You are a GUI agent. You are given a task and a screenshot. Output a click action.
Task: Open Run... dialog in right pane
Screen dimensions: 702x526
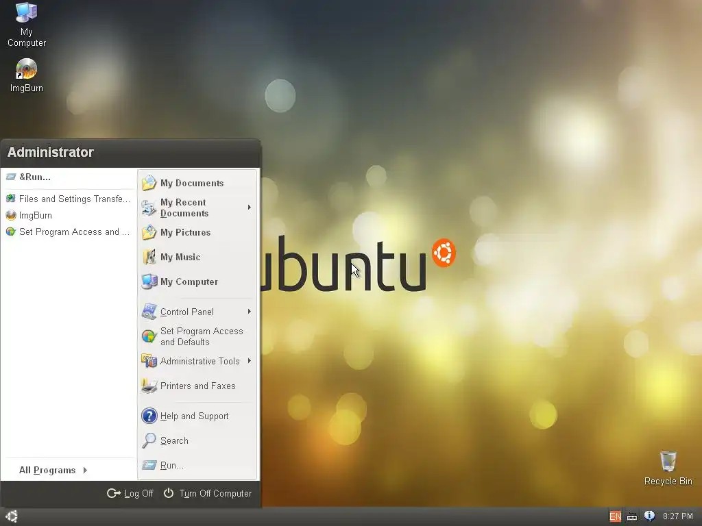tap(197, 465)
